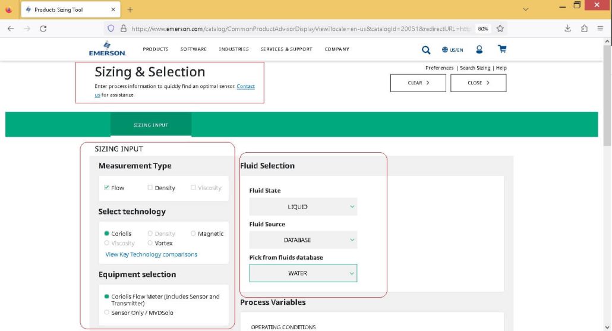
Task: Open the browser downloads icon
Action: pyautogui.click(x=567, y=28)
